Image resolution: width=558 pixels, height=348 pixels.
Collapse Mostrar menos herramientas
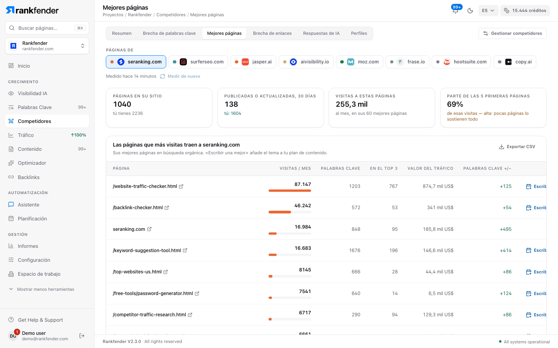click(41, 289)
